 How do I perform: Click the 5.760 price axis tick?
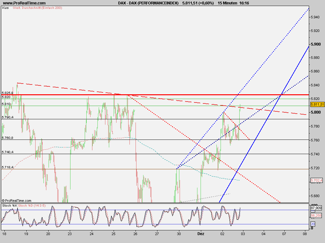pyautogui.click(x=315, y=140)
